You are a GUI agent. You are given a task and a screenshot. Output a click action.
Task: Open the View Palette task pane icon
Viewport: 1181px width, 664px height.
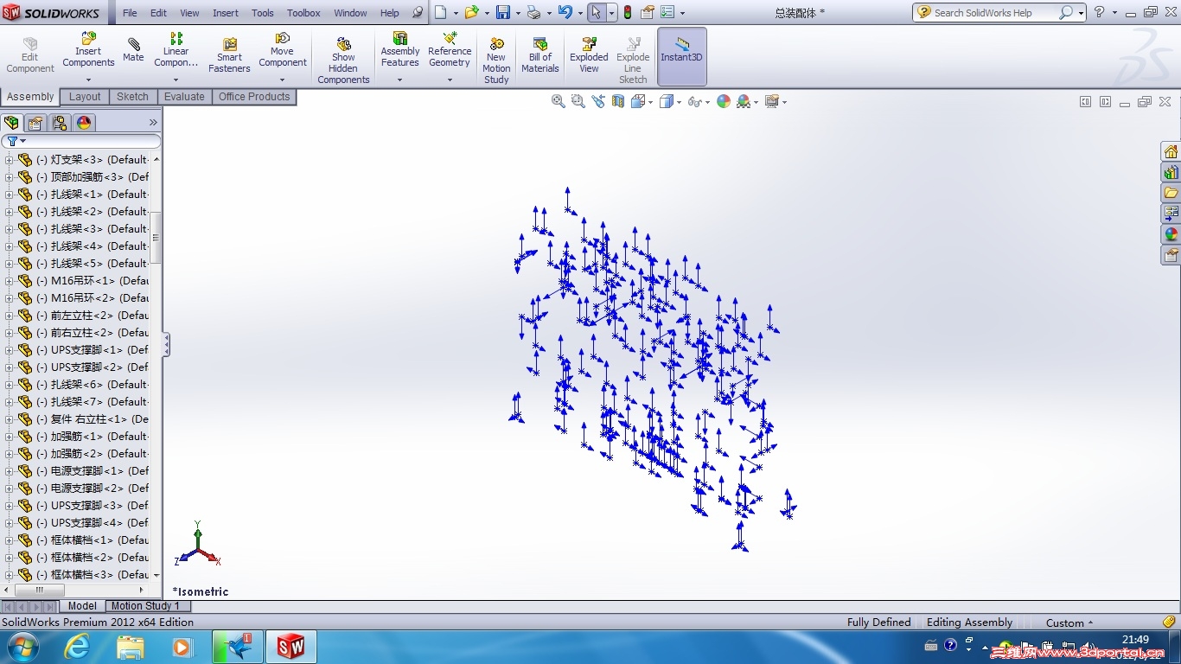(1171, 214)
